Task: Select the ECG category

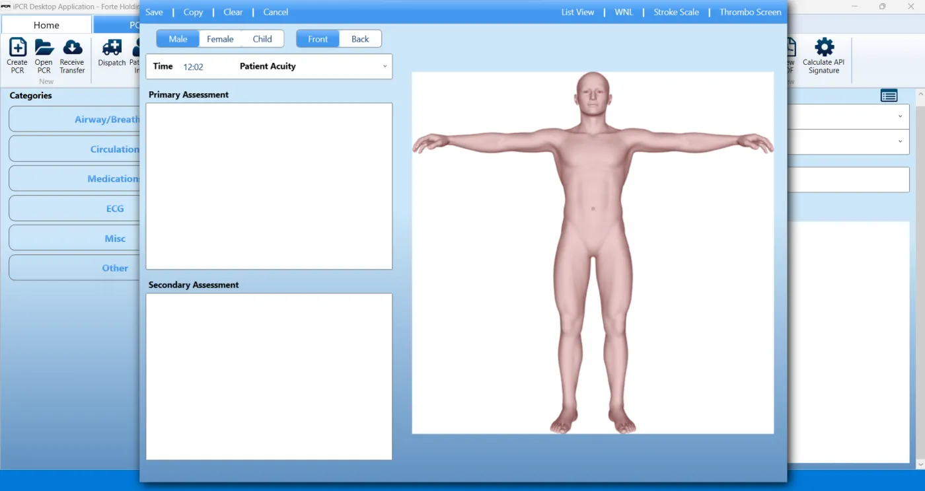Action: click(75, 208)
